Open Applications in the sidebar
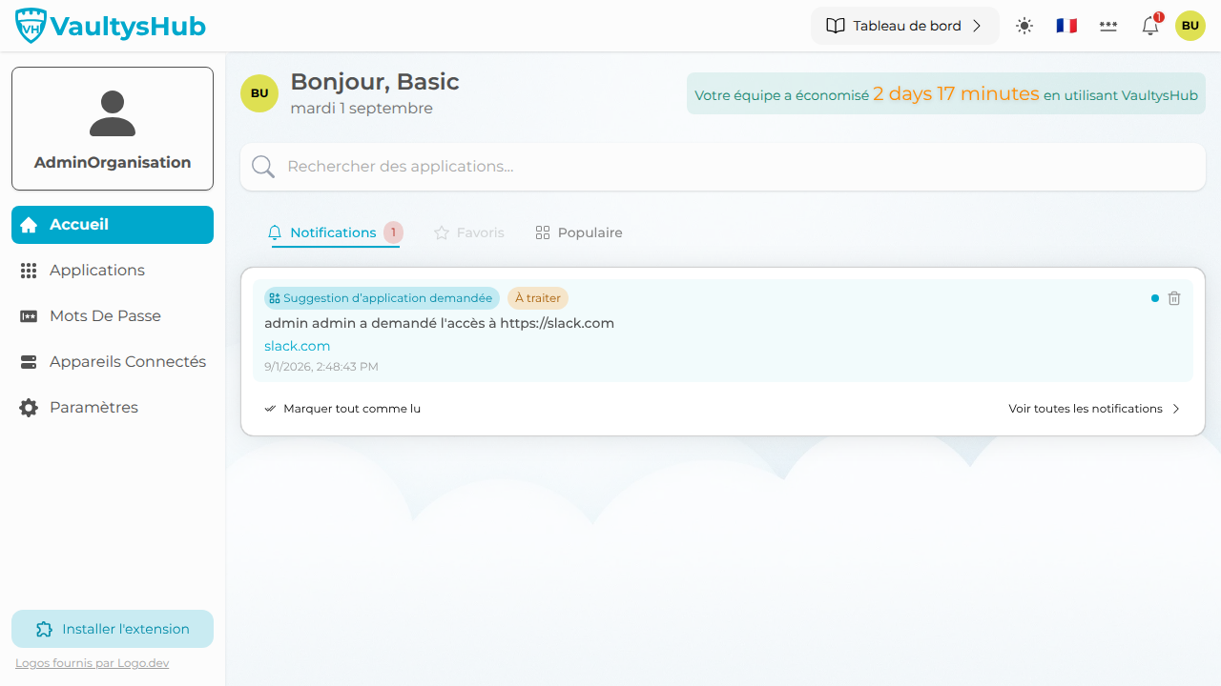Viewport: 1221px width, 686px height. (x=113, y=271)
